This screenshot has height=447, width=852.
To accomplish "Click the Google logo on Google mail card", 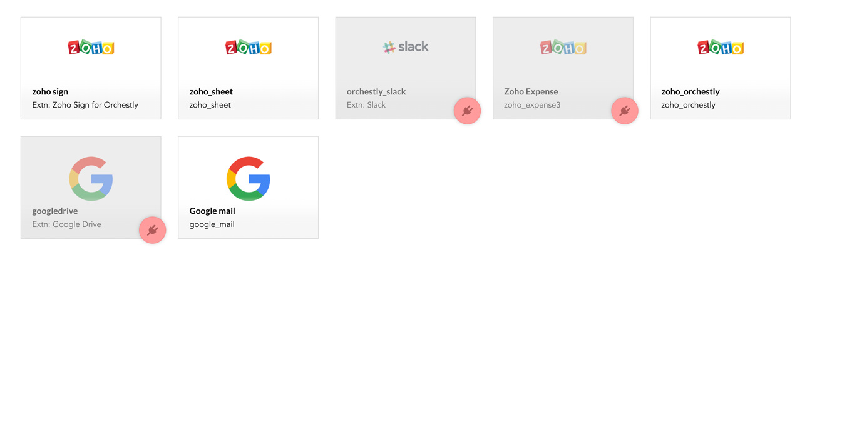I will pyautogui.click(x=249, y=179).
